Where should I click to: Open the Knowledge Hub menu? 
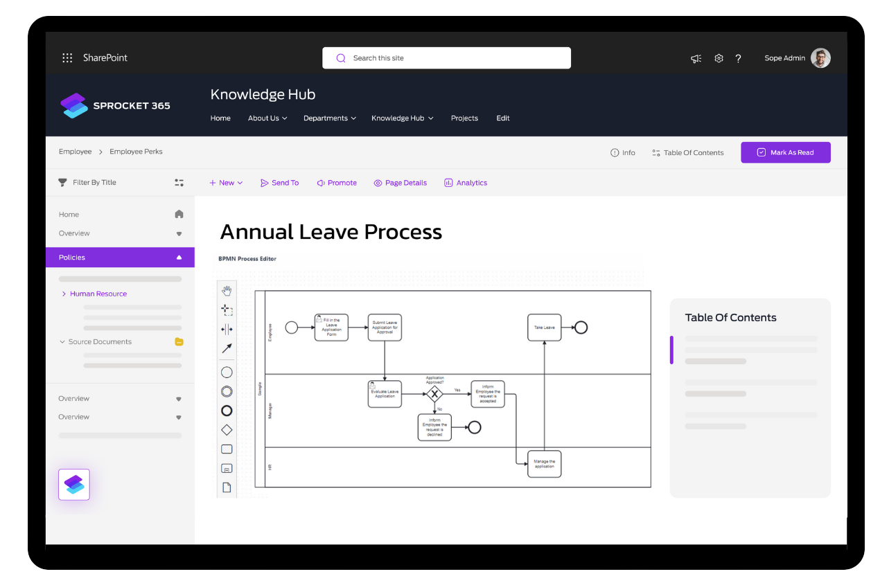click(402, 118)
